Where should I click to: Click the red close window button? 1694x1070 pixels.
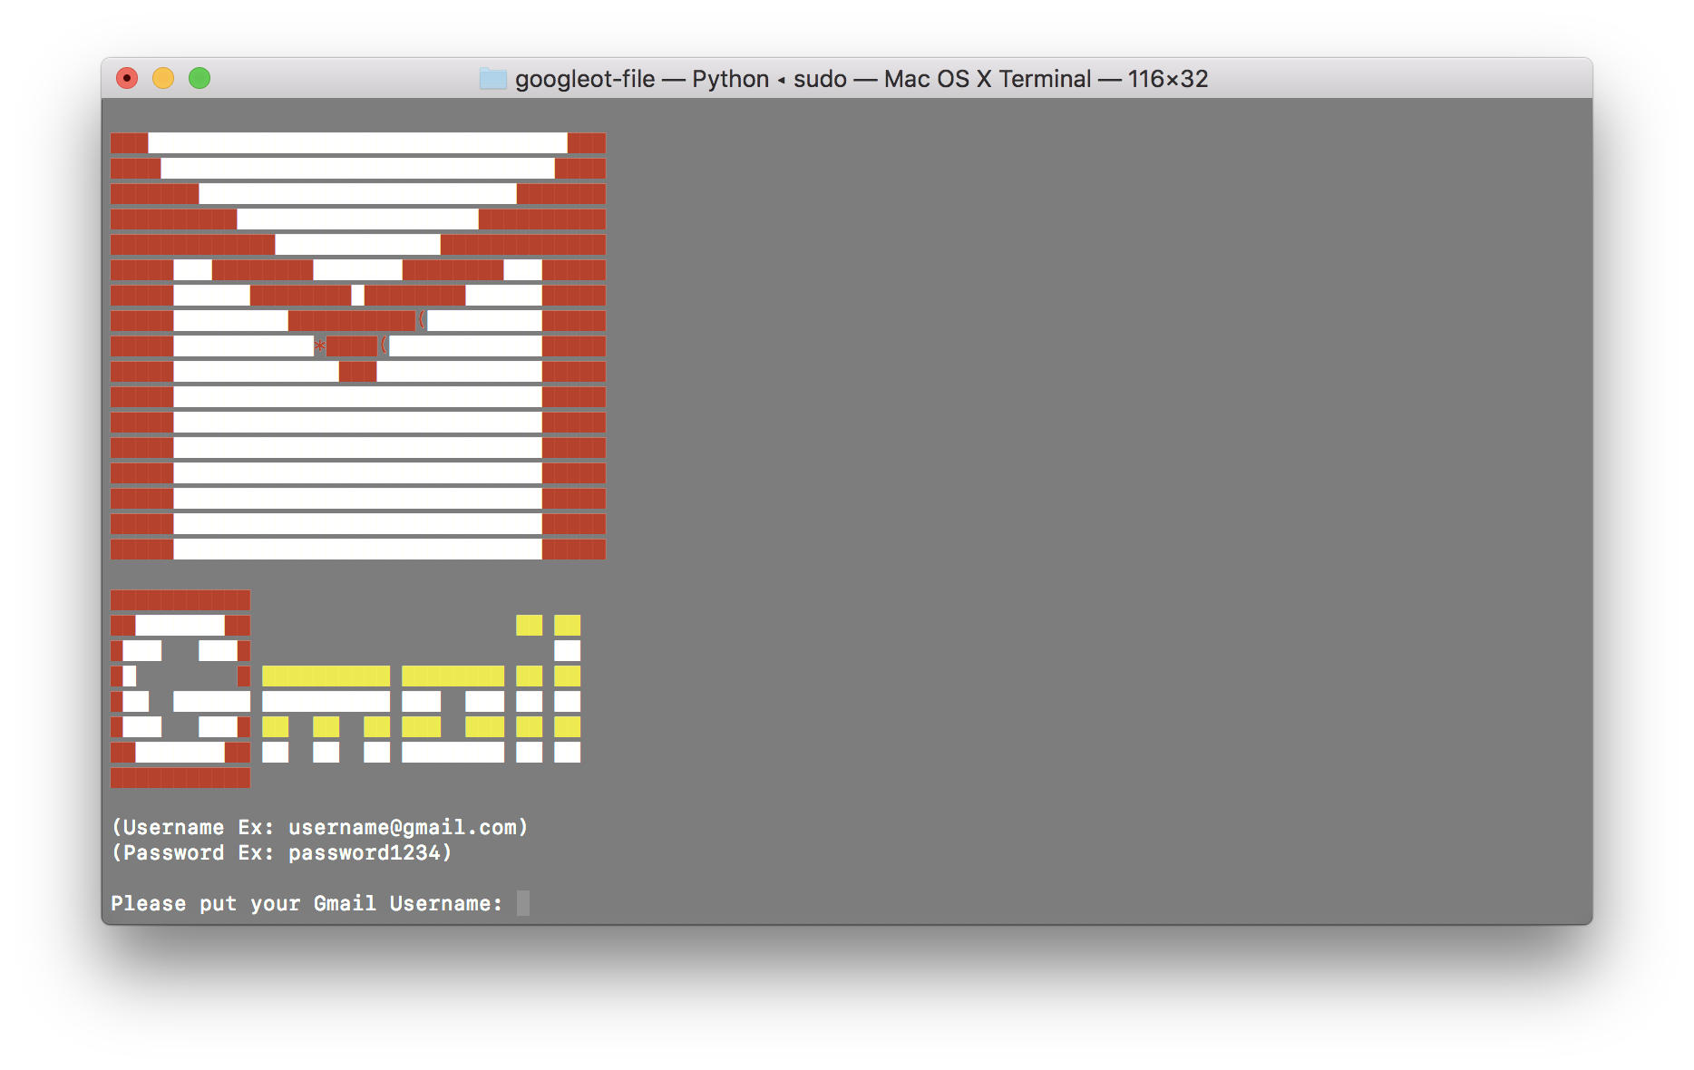(127, 79)
